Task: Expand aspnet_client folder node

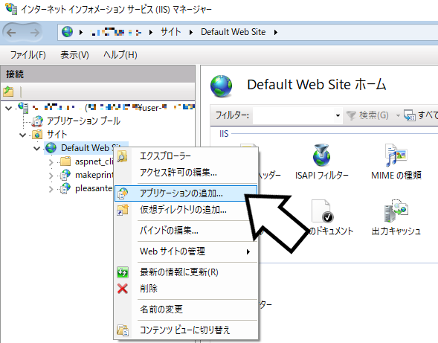Action: point(51,162)
